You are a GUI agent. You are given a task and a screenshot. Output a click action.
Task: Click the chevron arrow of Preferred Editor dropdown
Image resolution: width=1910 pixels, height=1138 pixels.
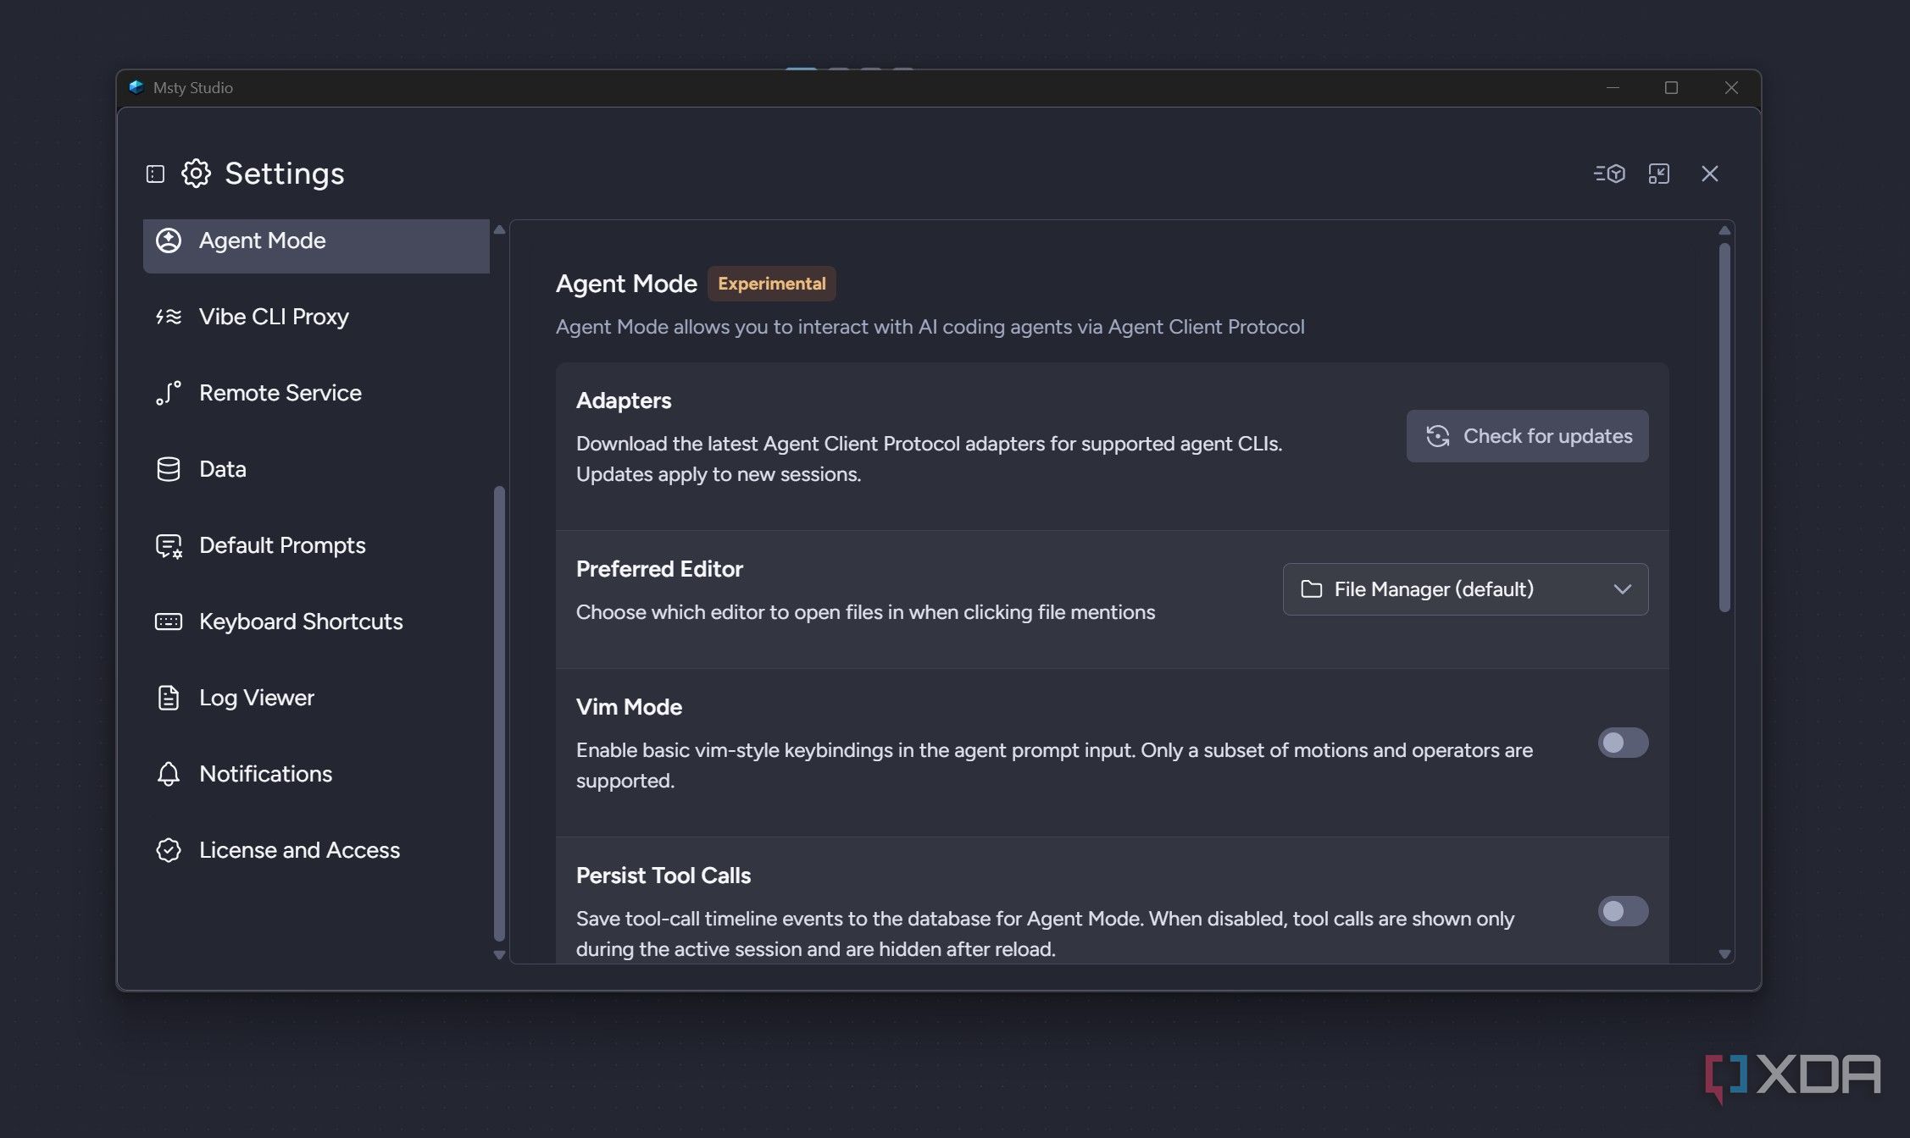pos(1623,589)
